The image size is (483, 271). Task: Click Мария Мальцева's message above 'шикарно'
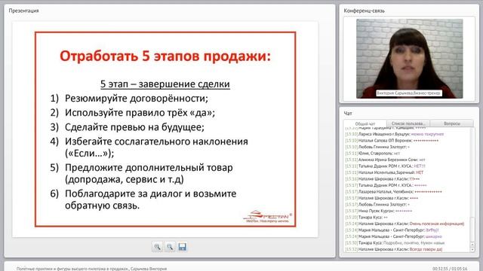(392, 230)
